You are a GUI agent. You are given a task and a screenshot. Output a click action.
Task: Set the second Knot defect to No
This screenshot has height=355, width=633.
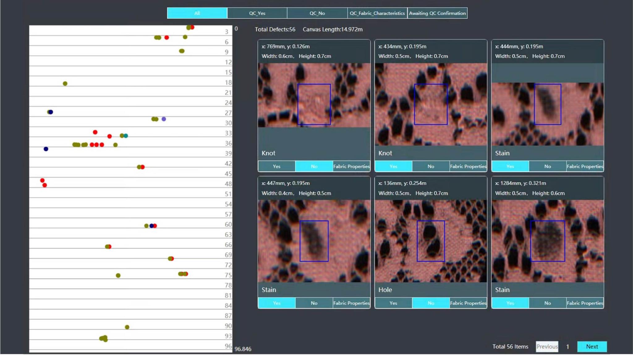(431, 166)
